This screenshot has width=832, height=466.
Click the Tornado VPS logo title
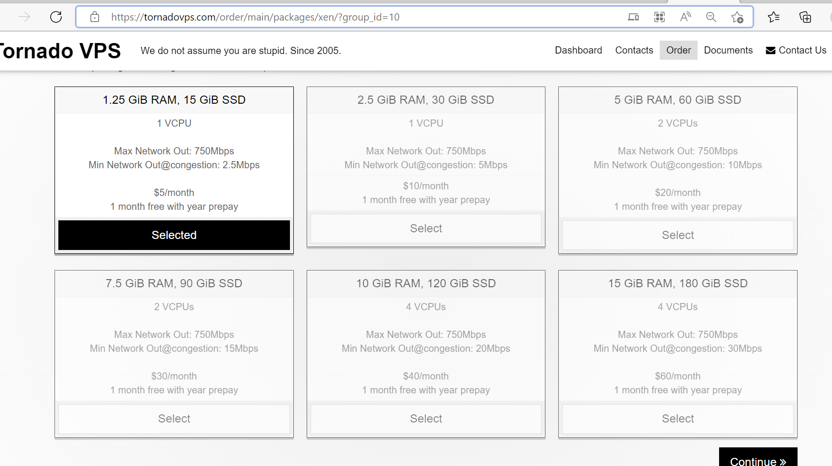(x=60, y=51)
